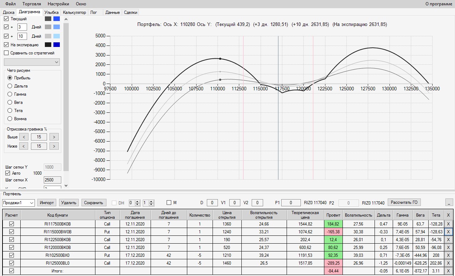
Task: Enable Сравнить со стратегией checkbox
Action: [x=6, y=53]
